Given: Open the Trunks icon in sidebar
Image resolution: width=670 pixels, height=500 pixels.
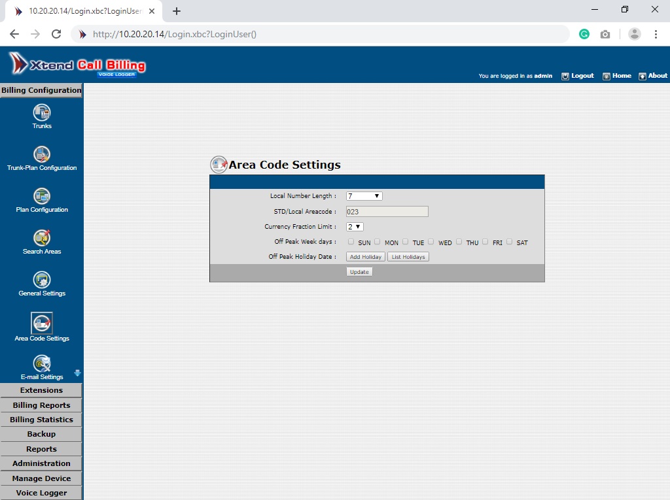Looking at the screenshot, I should pos(42,112).
